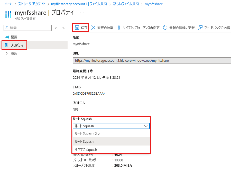231x172 pixels.
Task: Click the mynfsshare resource icon next to the title
Action: click(x=8, y=15)
